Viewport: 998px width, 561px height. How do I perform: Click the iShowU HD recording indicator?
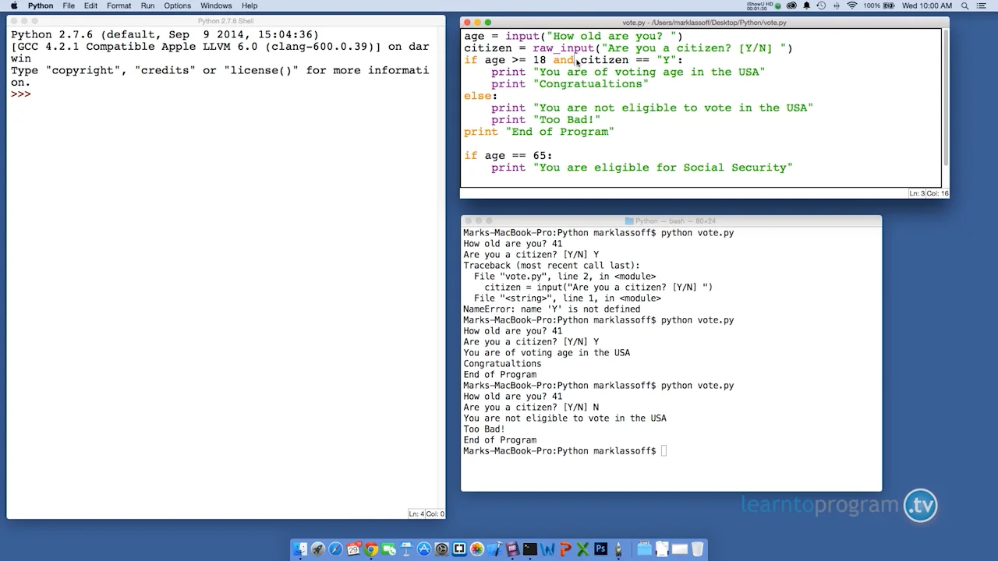coord(763,5)
